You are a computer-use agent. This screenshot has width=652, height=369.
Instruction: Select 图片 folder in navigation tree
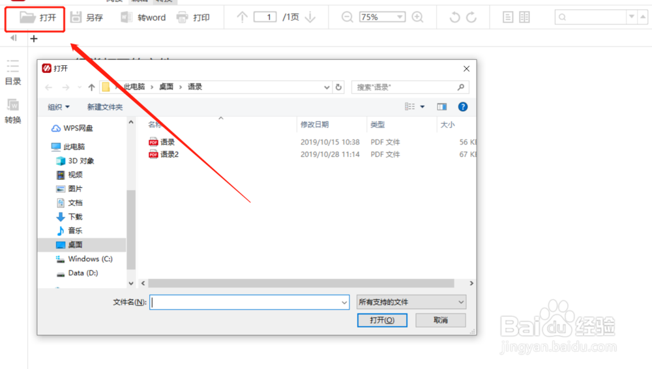70,189
